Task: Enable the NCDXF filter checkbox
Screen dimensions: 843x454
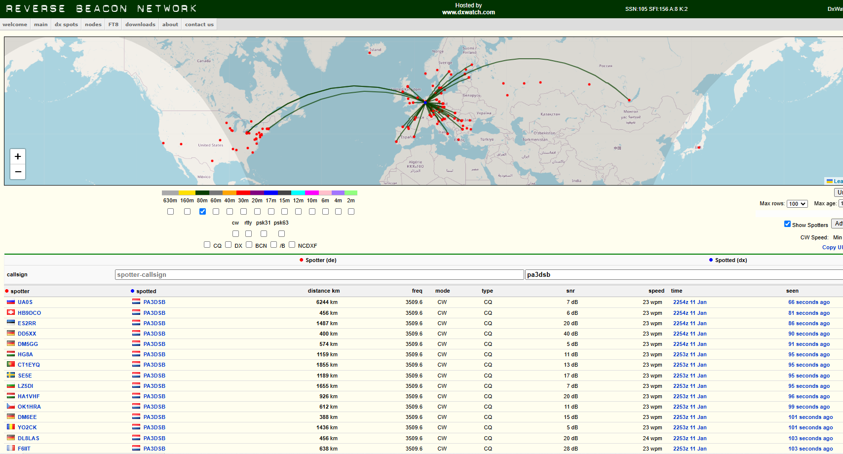Action: point(292,245)
